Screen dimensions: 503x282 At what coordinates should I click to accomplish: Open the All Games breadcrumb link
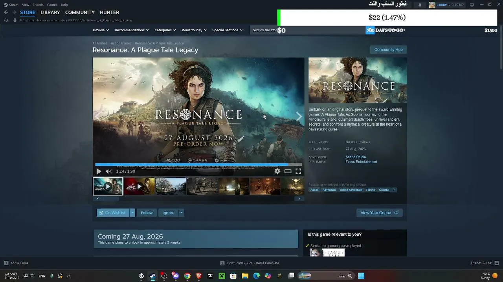coord(100,43)
